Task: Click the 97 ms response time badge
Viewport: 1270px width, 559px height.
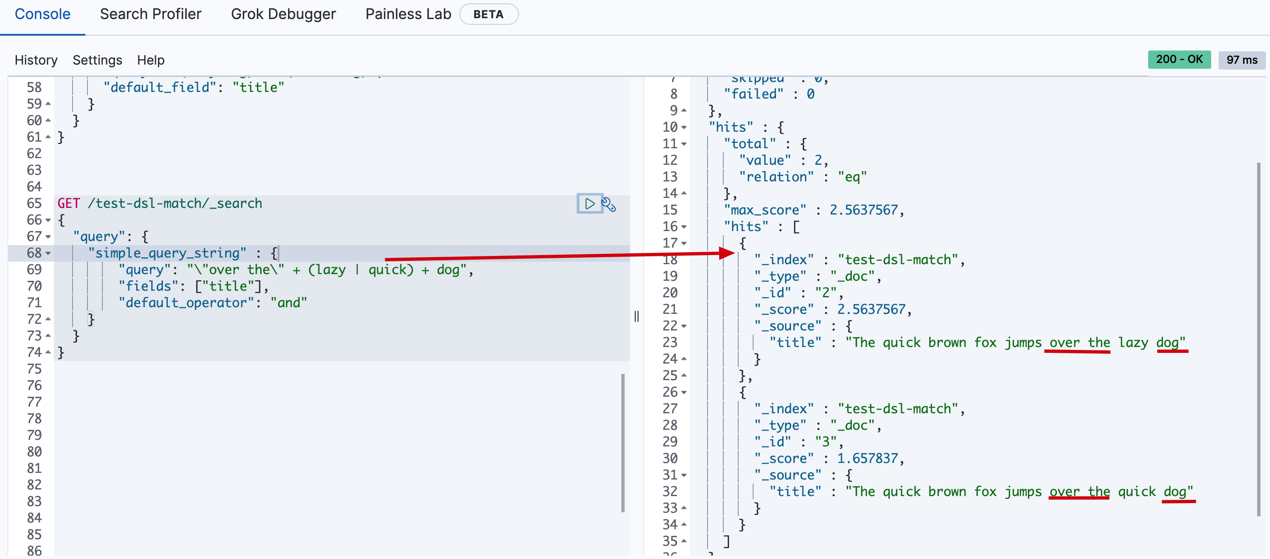Action: tap(1241, 60)
